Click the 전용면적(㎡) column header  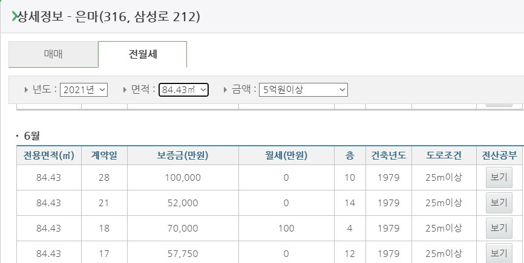pos(49,155)
